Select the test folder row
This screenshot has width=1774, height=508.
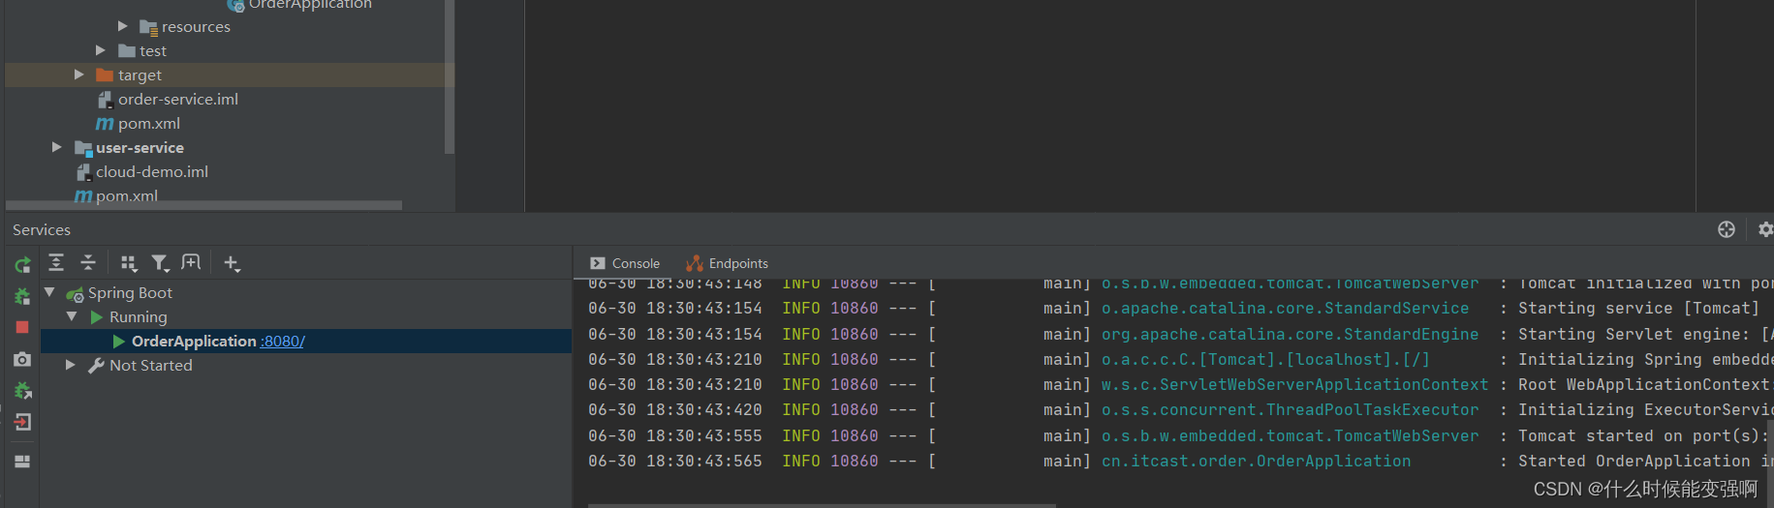(230, 50)
